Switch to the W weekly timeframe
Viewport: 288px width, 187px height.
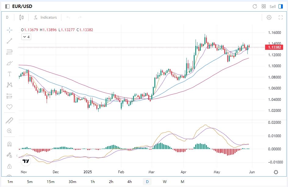point(165,182)
